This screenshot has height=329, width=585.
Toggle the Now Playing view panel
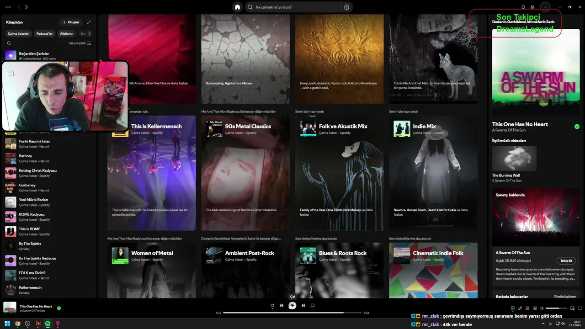point(512,308)
